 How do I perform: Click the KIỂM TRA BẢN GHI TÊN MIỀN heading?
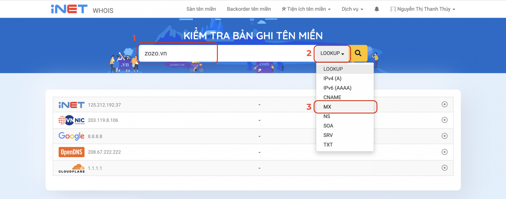pos(253,36)
